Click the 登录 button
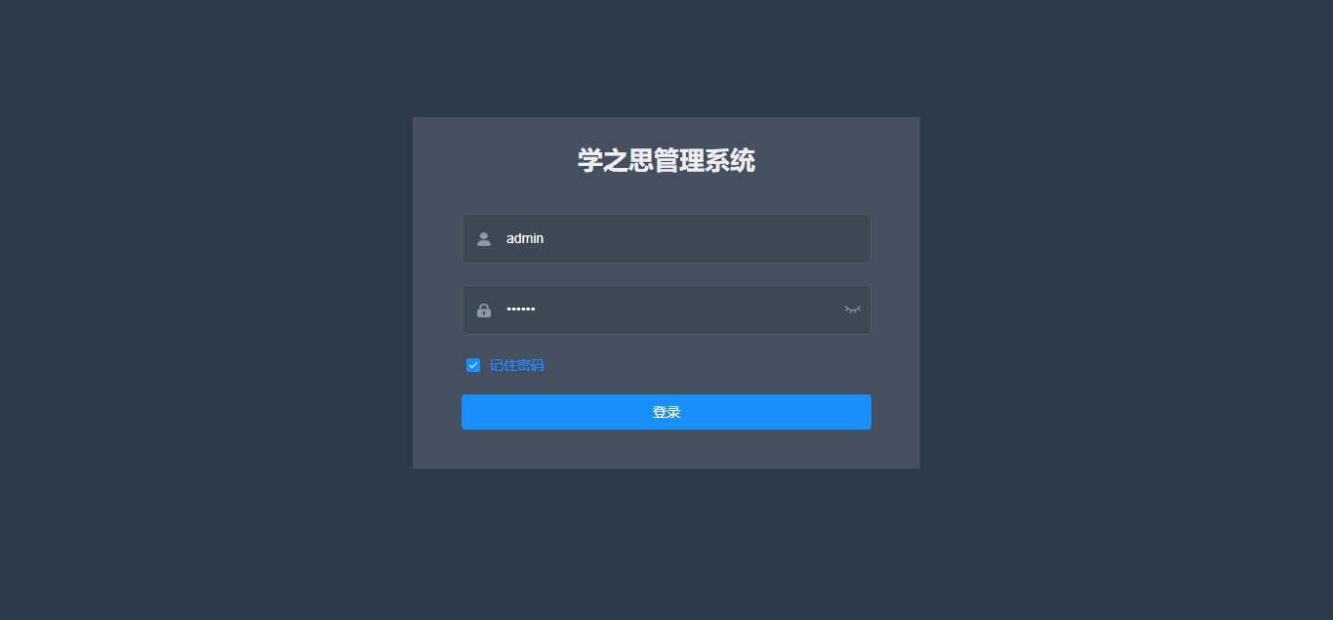The image size is (1333, 620). click(666, 412)
